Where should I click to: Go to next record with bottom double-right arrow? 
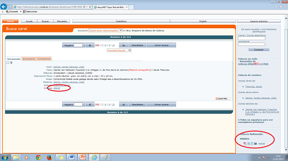(123, 104)
